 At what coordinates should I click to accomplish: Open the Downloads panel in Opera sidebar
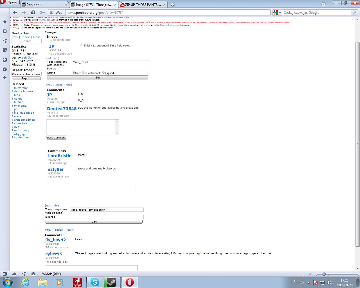(x=5, y=60)
